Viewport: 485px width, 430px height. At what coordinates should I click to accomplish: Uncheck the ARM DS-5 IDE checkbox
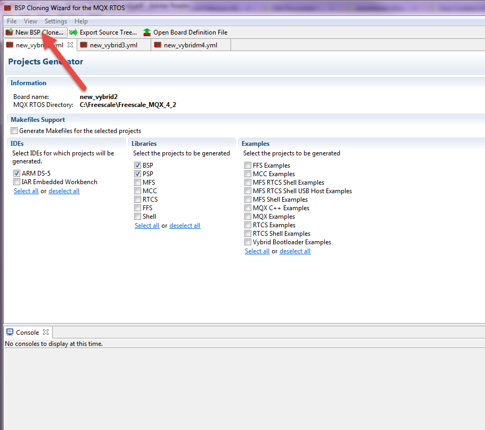(17, 173)
